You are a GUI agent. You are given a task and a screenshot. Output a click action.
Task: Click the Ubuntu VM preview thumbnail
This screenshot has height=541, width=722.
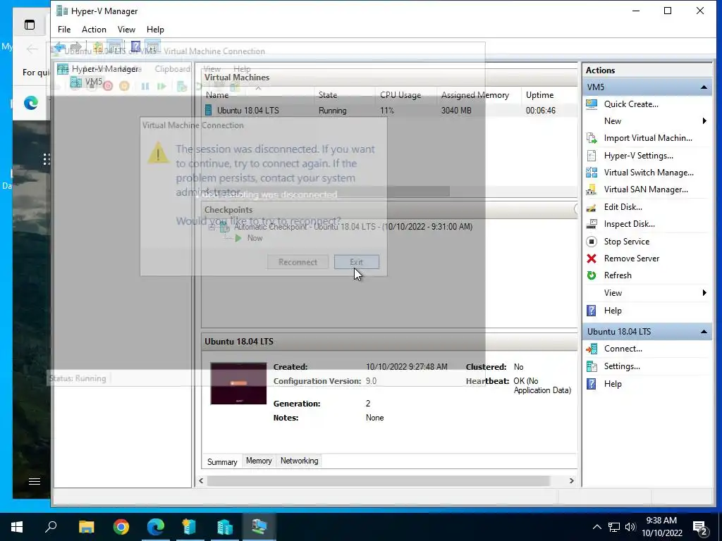(x=238, y=384)
